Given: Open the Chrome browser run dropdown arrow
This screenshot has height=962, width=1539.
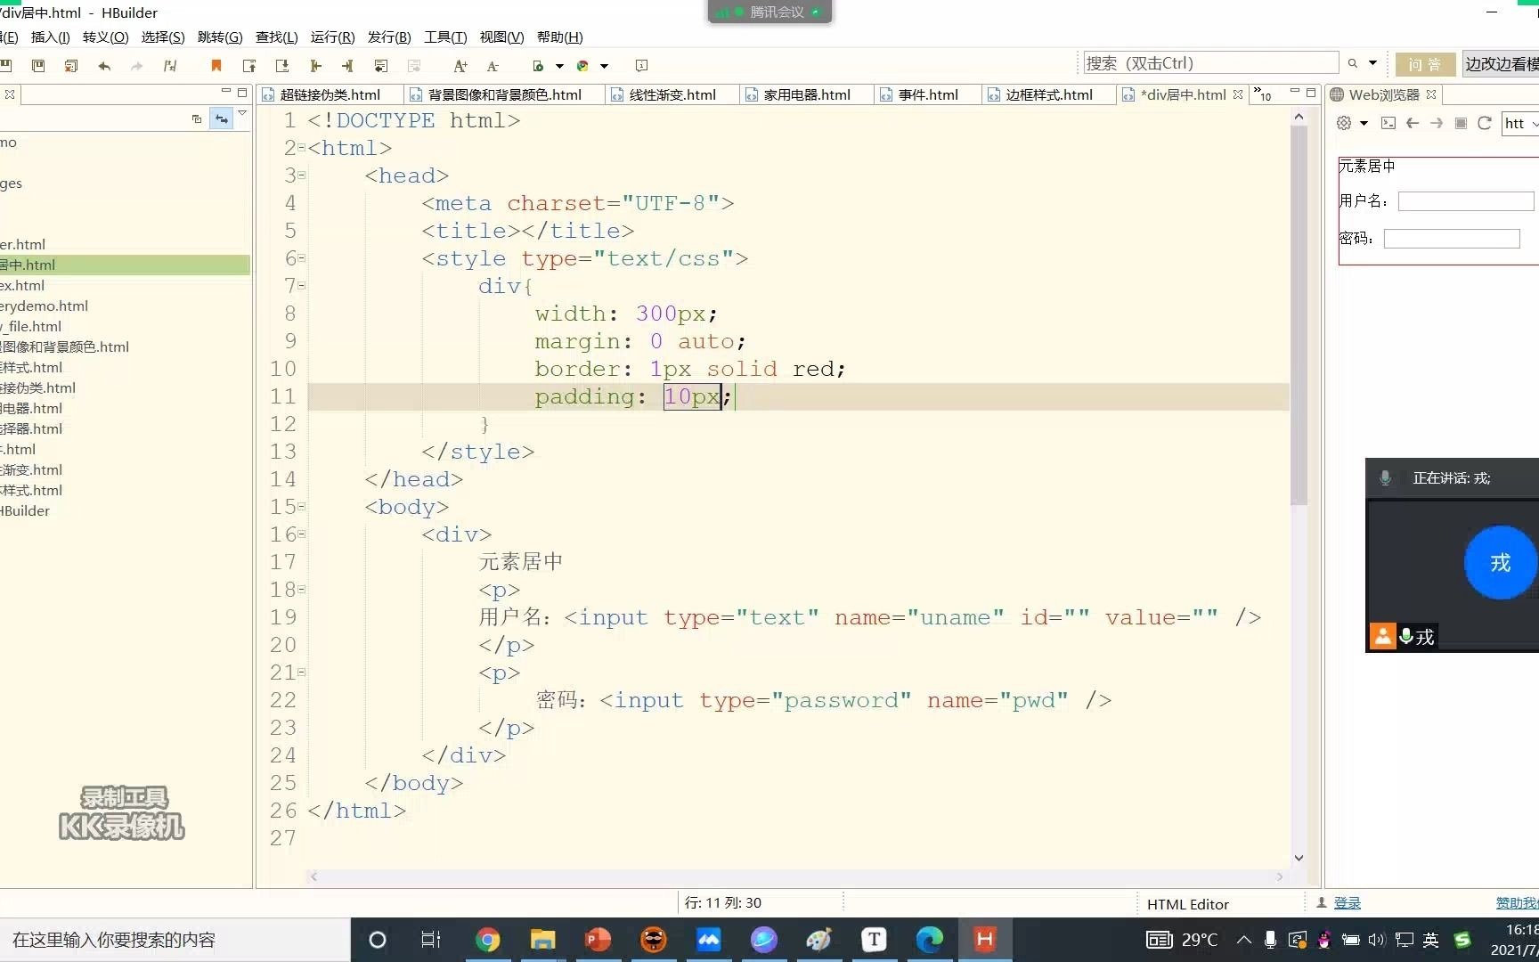Looking at the screenshot, I should click(x=604, y=66).
